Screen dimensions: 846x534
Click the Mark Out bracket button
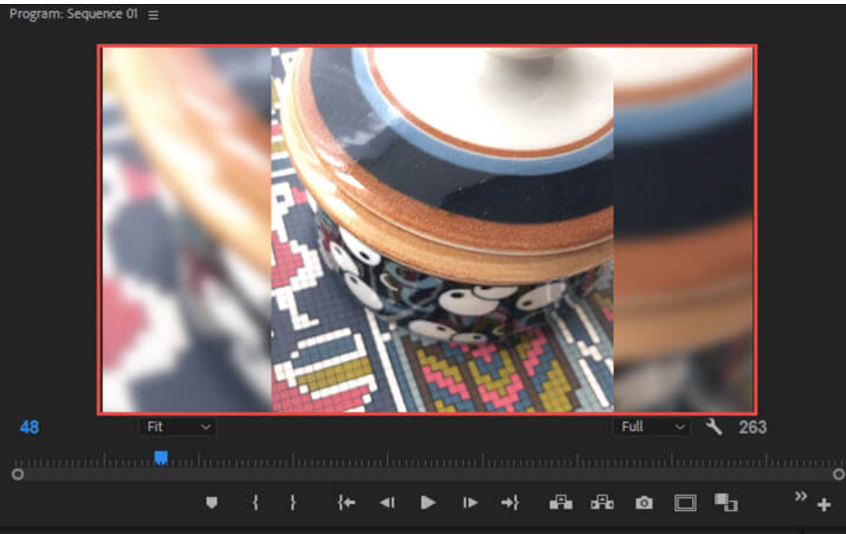293,503
